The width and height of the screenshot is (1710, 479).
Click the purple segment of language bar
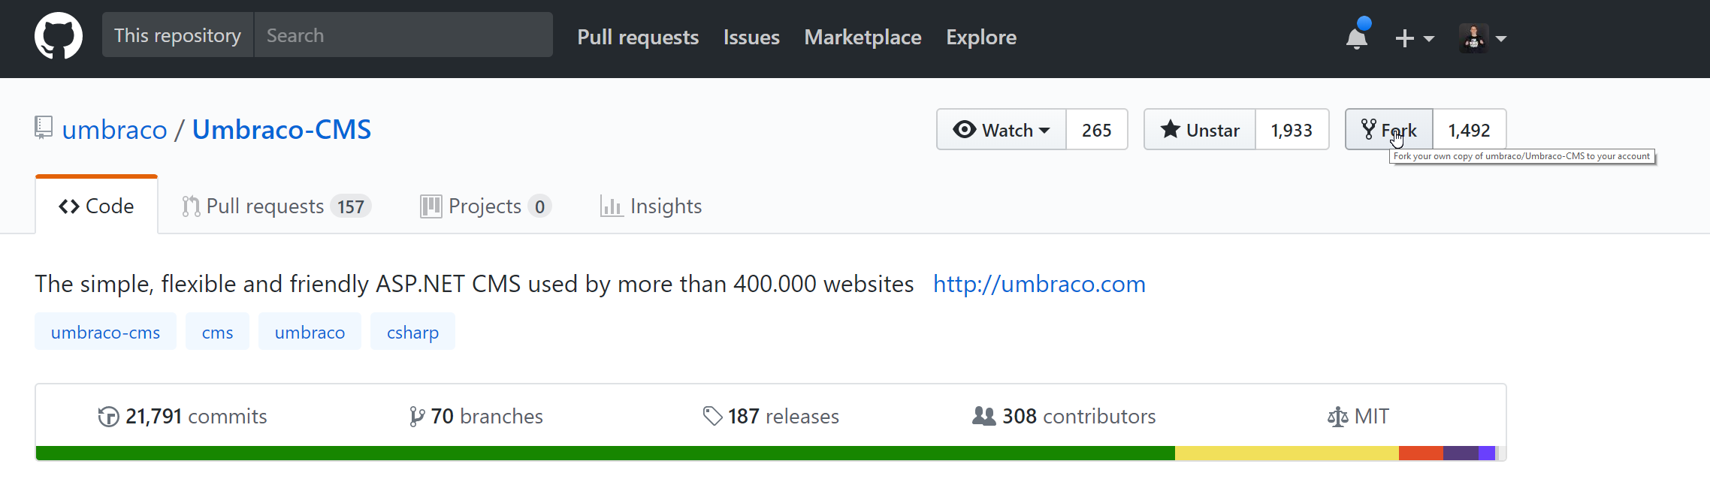[1461, 453]
